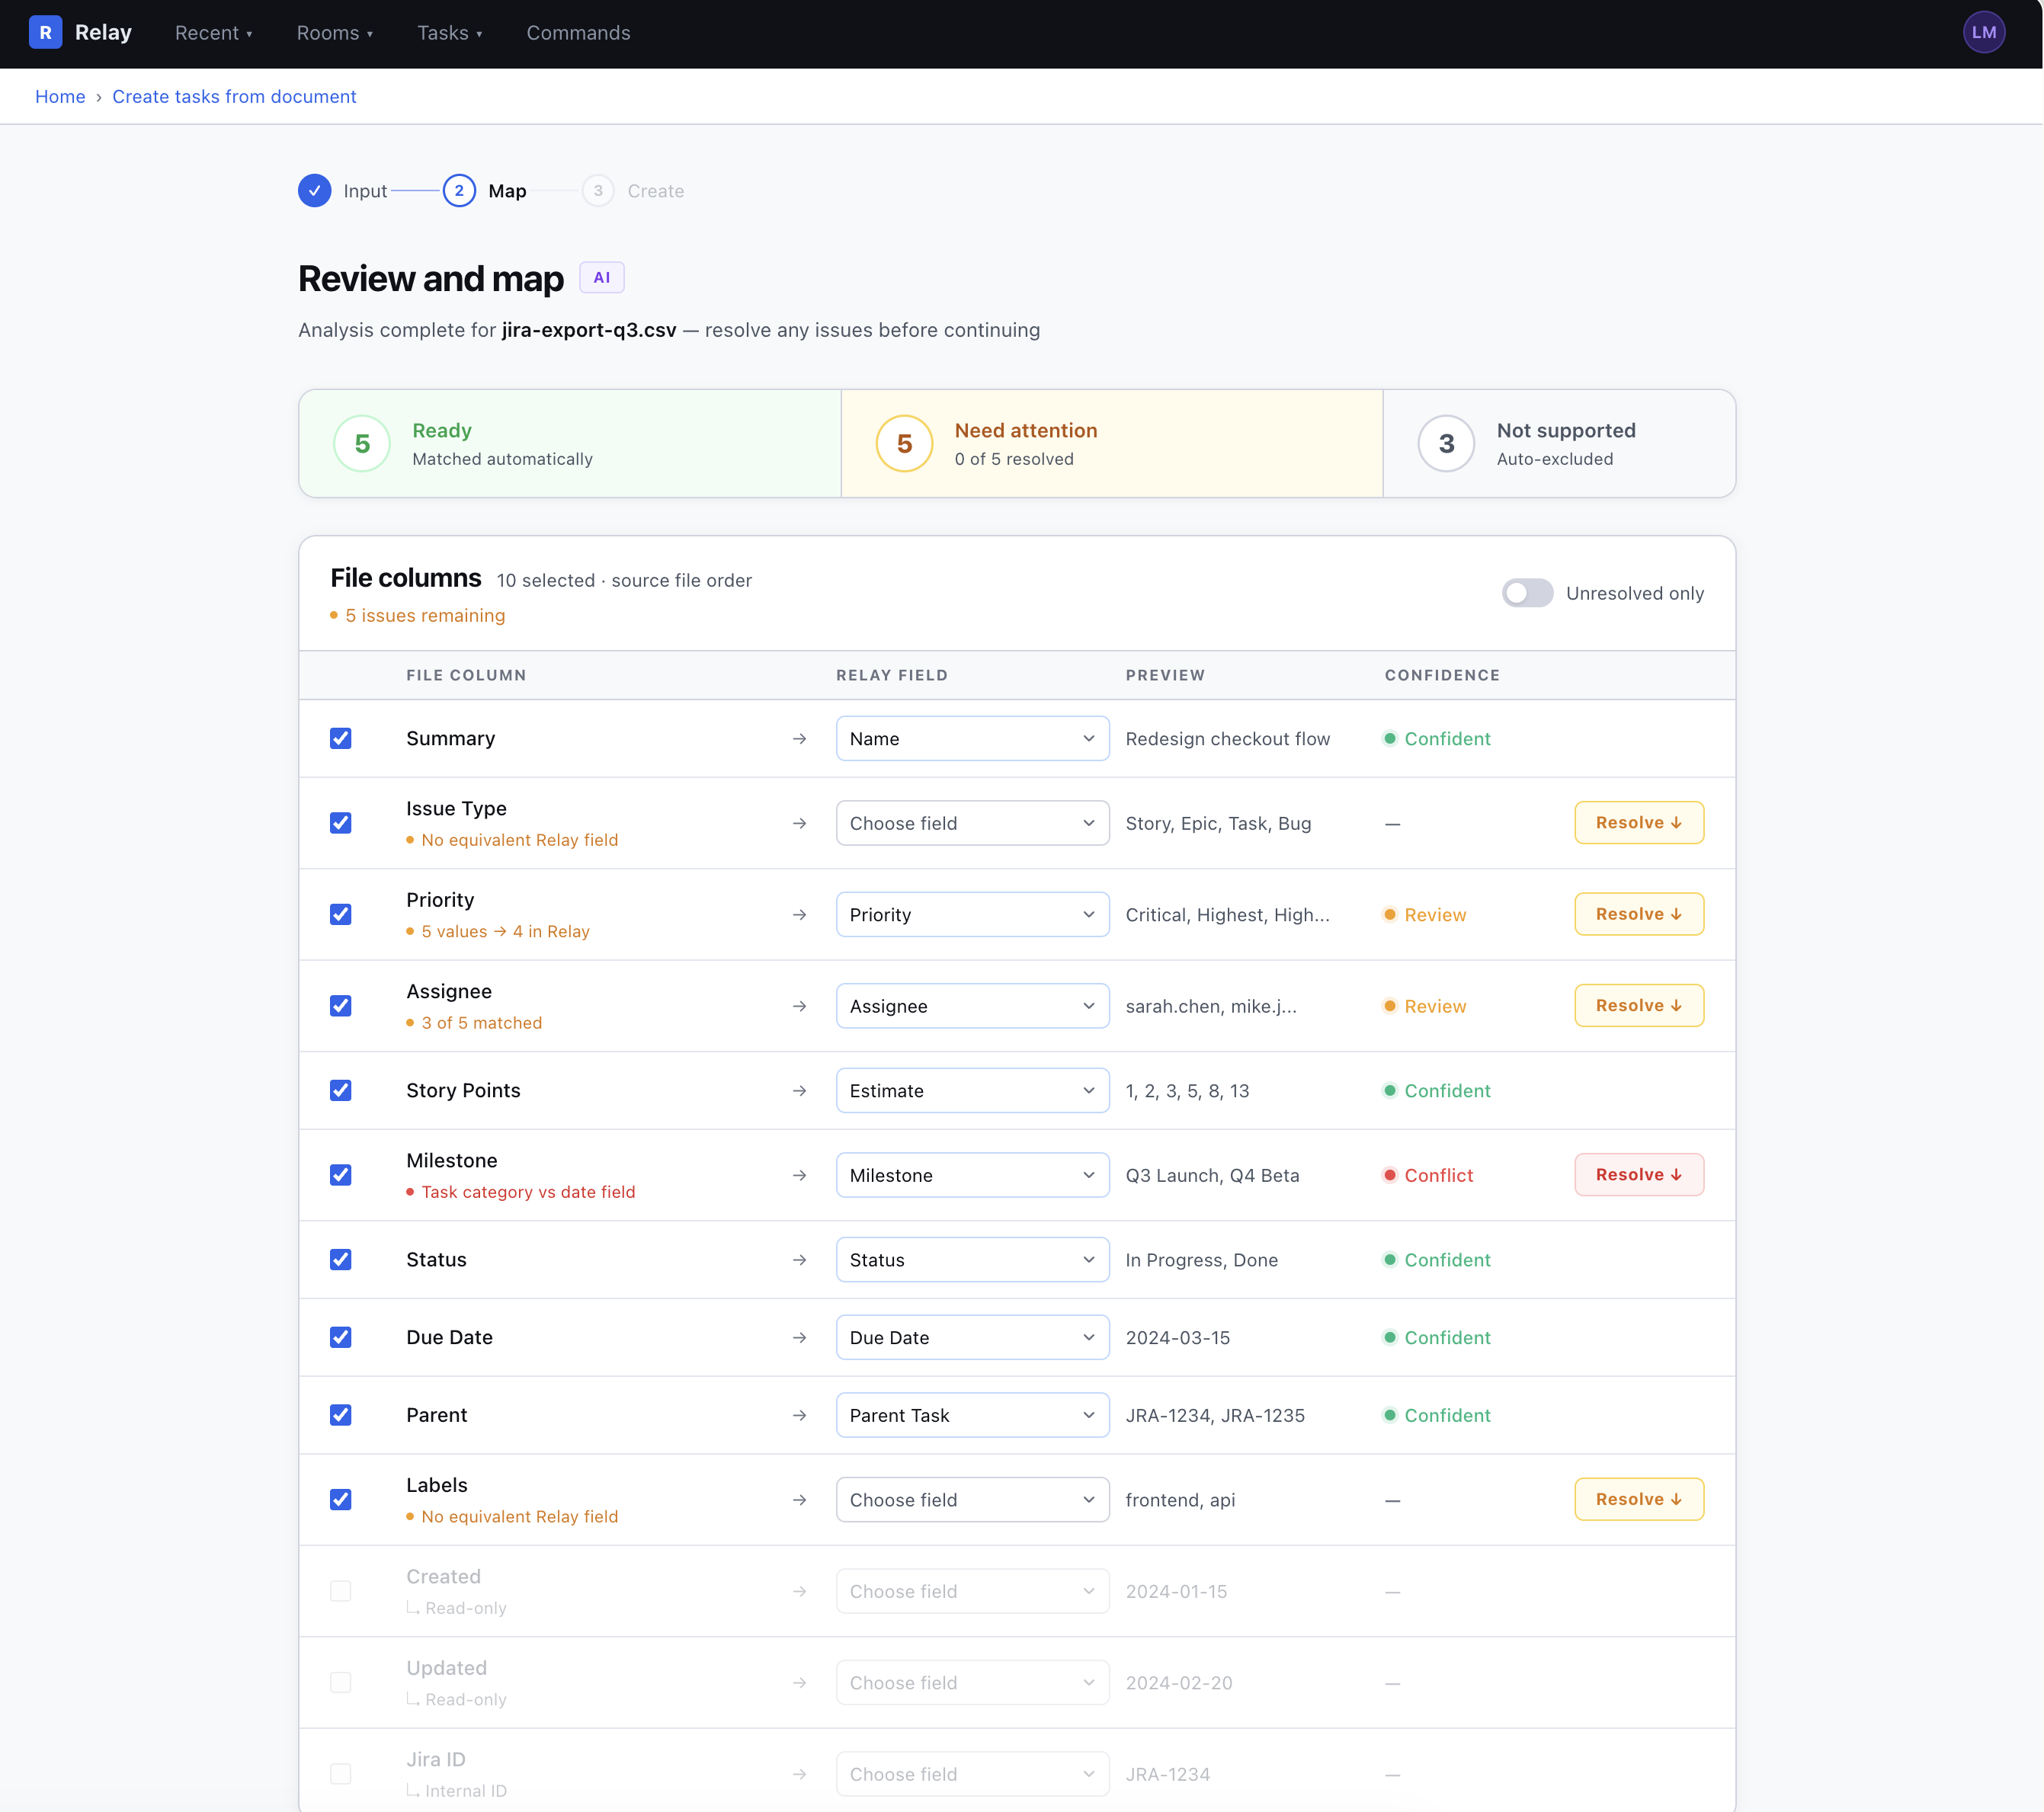Uncheck the Summary column checkbox
2044x1812 pixels.
[341, 739]
